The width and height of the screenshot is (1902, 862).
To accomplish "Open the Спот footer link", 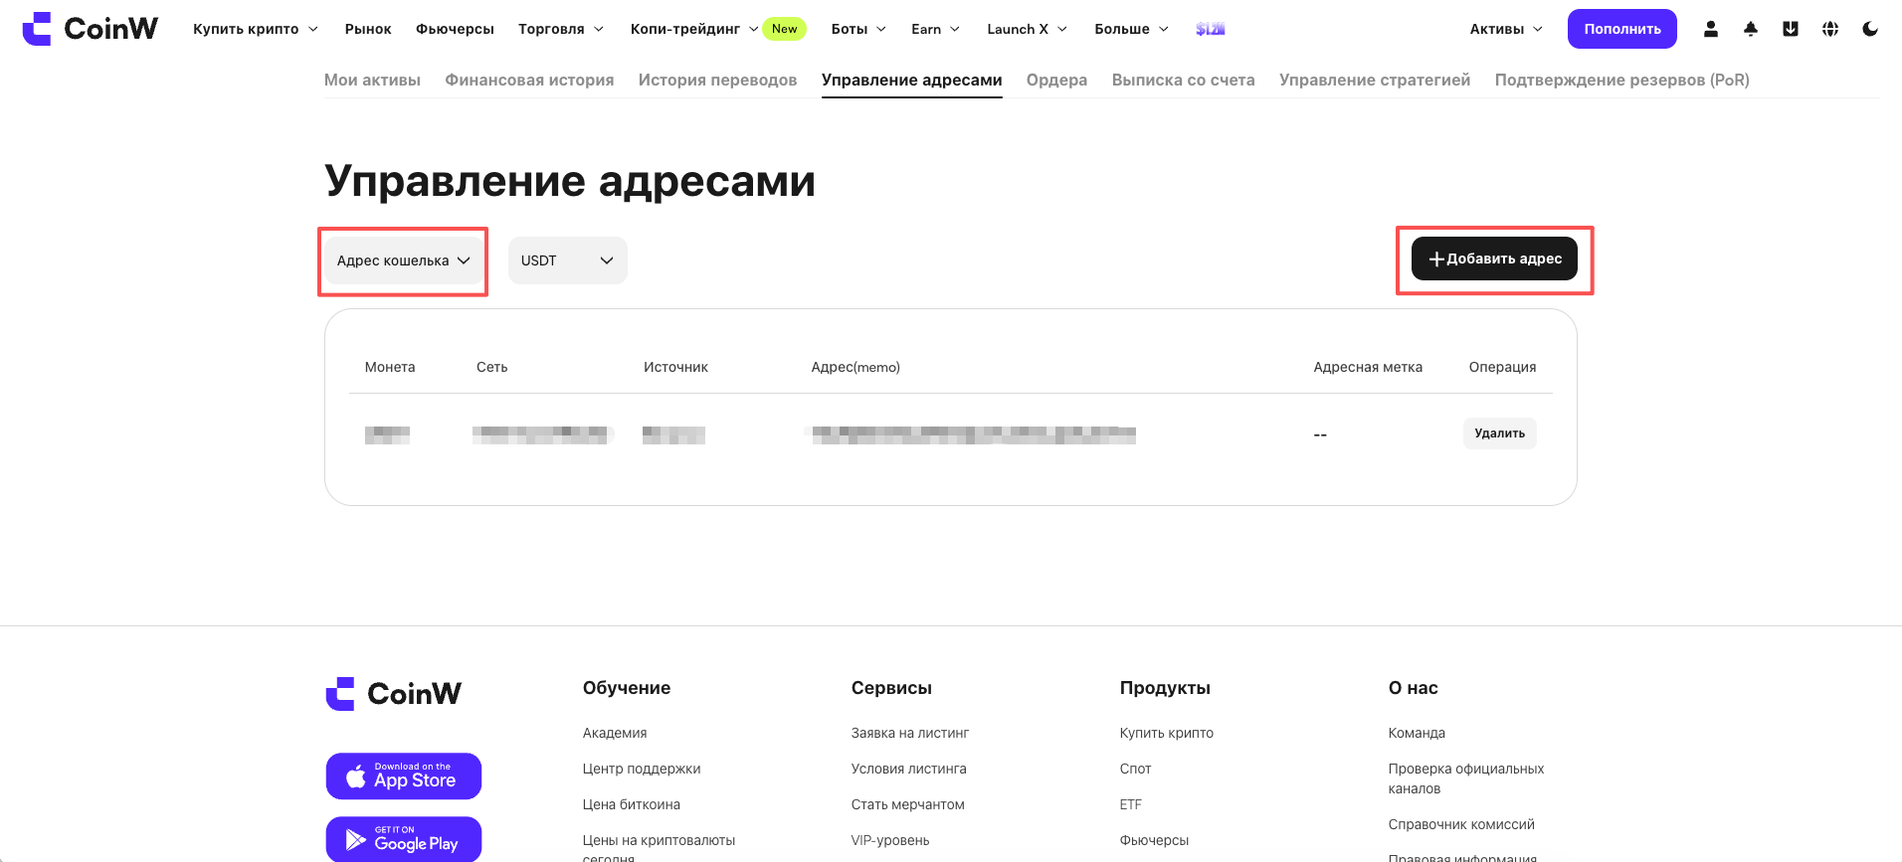I will pyautogui.click(x=1135, y=769).
